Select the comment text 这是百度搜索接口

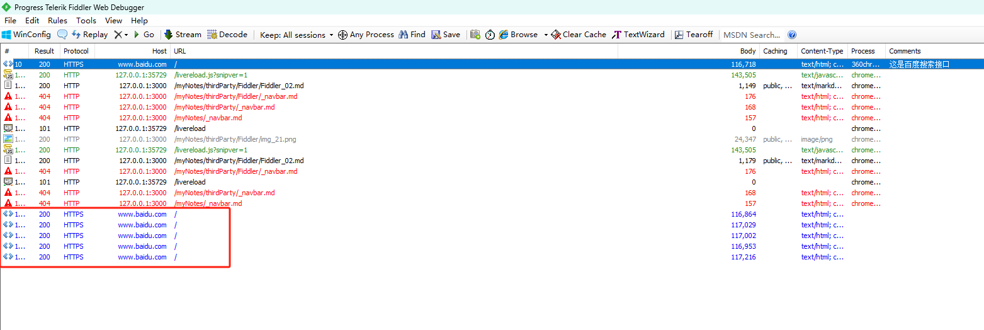pyautogui.click(x=919, y=64)
